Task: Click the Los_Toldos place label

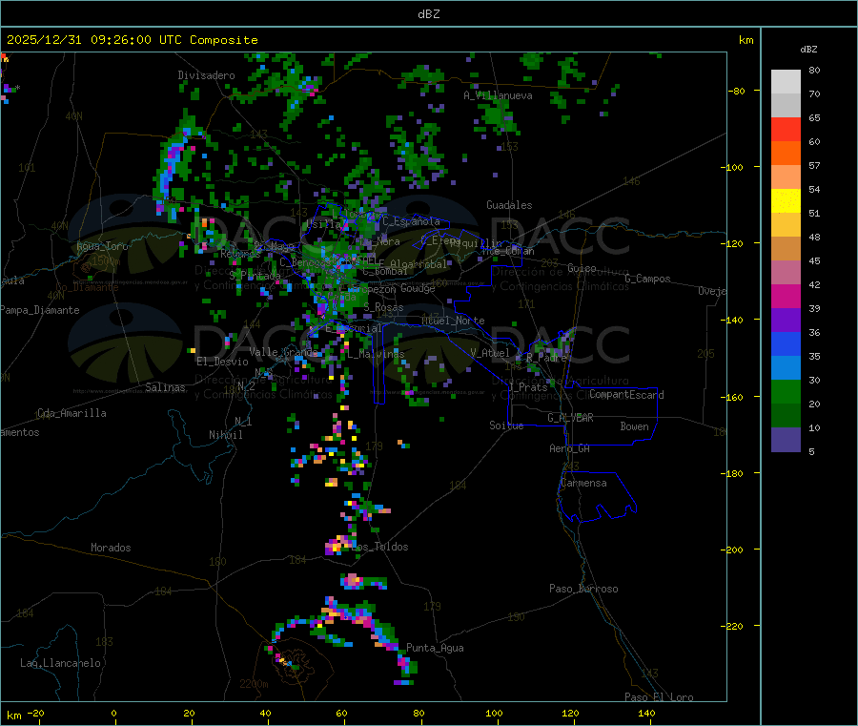Action: click(381, 547)
